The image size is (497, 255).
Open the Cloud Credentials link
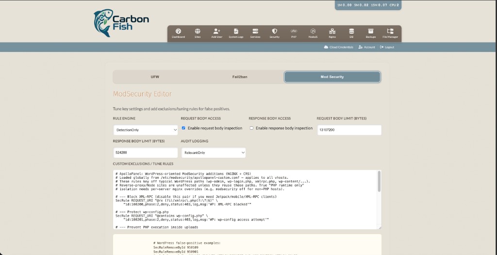coord(338,47)
